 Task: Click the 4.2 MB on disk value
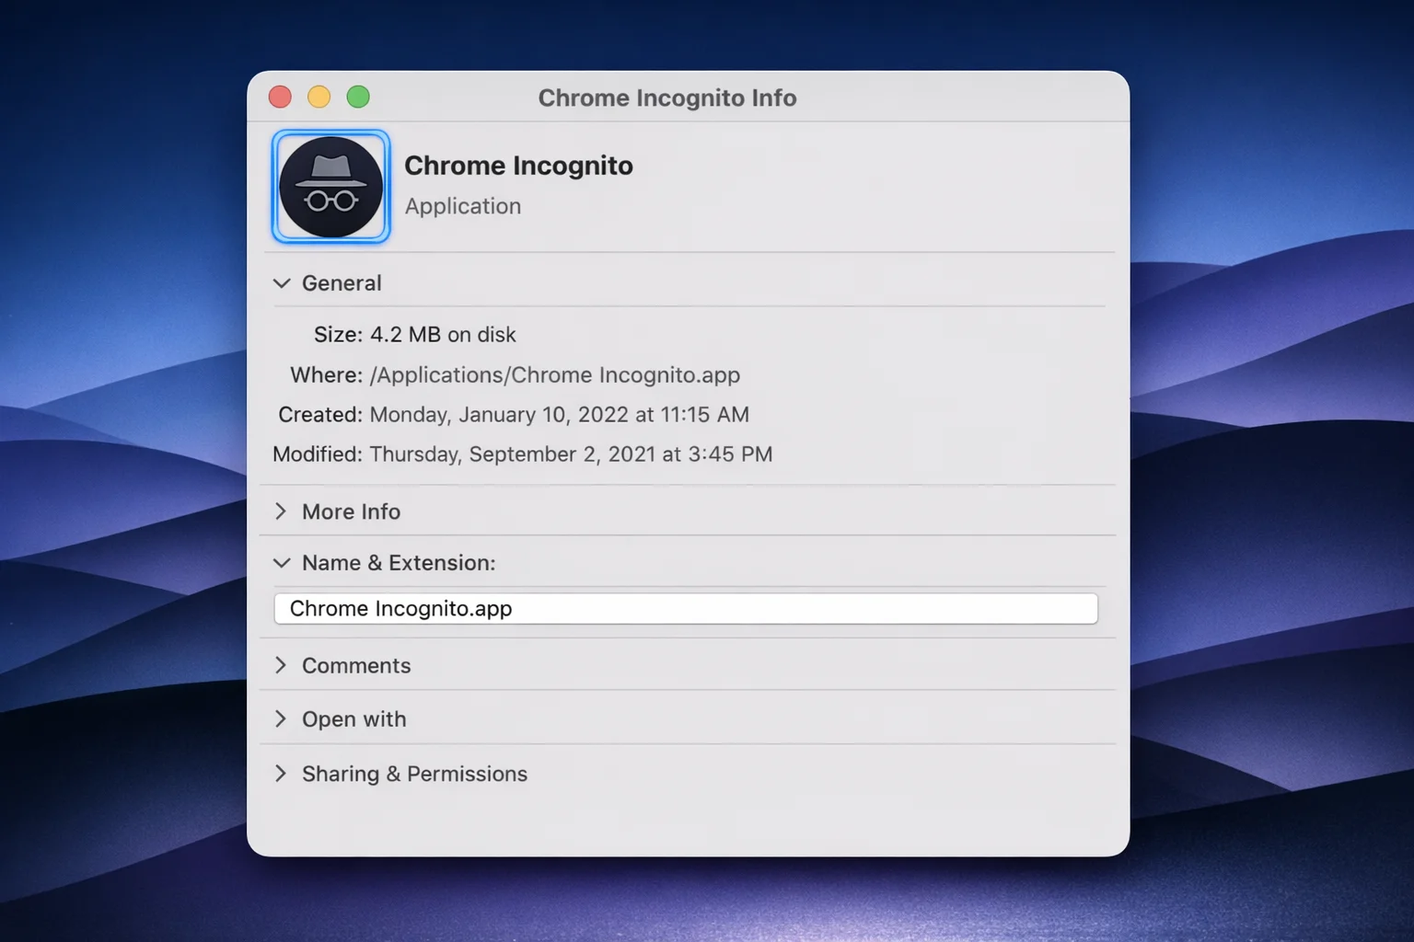pos(443,335)
